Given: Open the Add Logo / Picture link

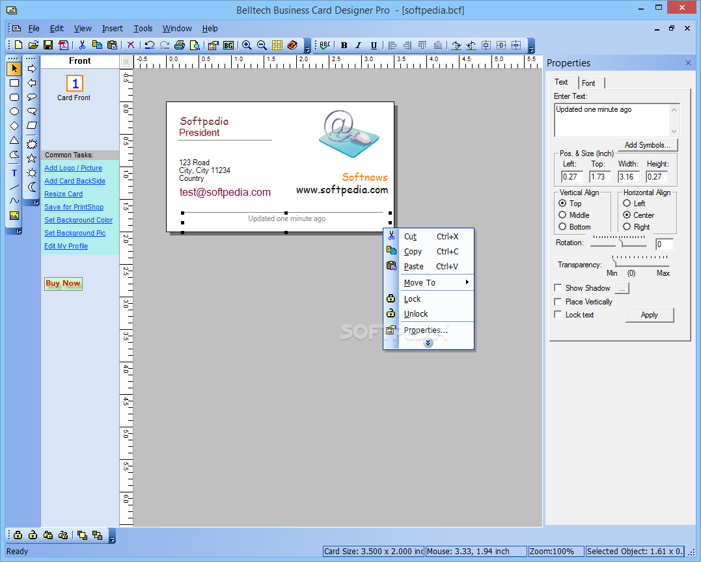Looking at the screenshot, I should coord(74,168).
